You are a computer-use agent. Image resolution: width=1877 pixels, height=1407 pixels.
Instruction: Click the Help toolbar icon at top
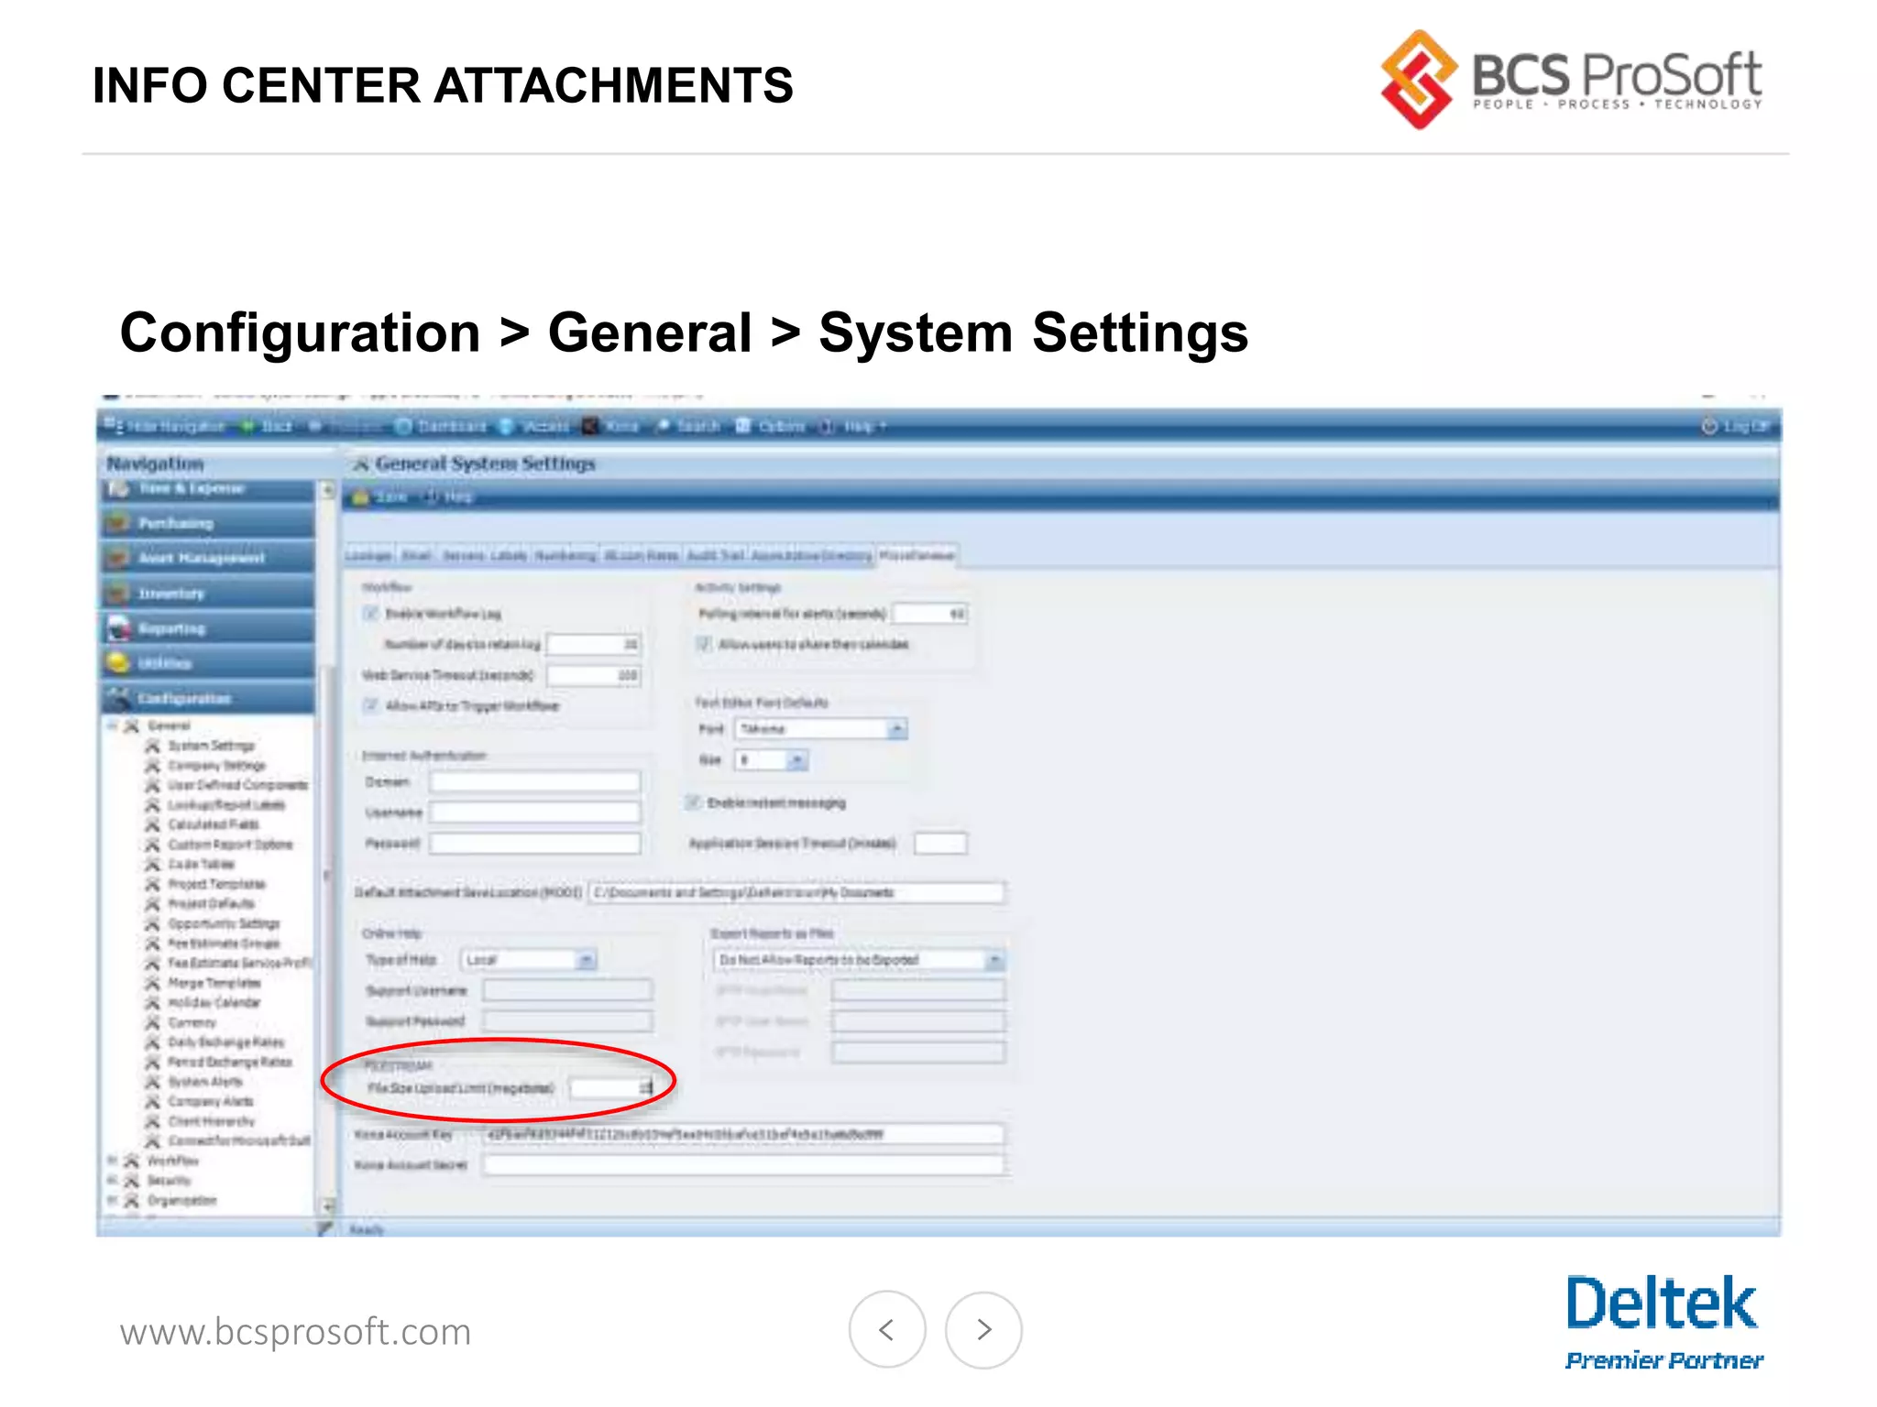click(827, 426)
